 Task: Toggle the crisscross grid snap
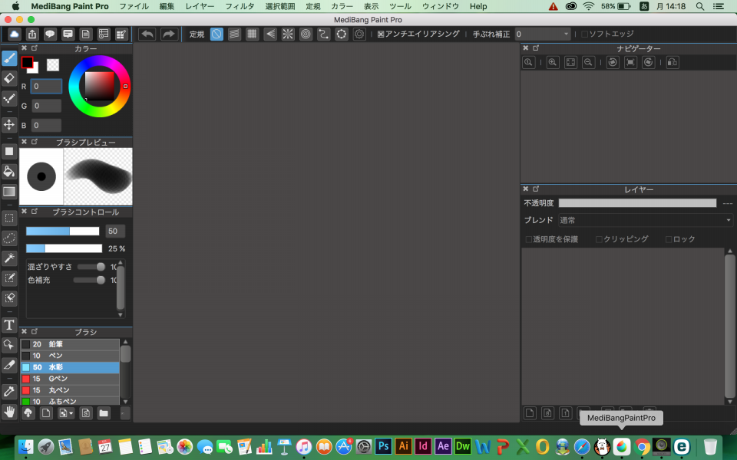(x=252, y=34)
